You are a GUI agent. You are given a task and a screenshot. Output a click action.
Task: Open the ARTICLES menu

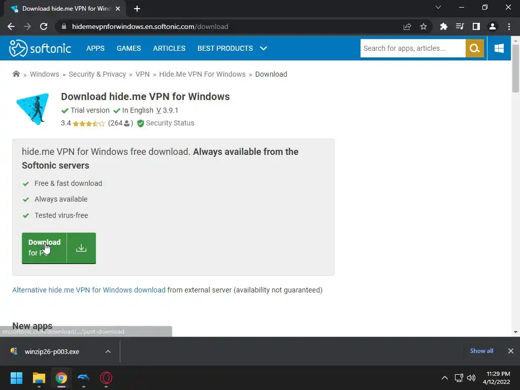click(169, 48)
